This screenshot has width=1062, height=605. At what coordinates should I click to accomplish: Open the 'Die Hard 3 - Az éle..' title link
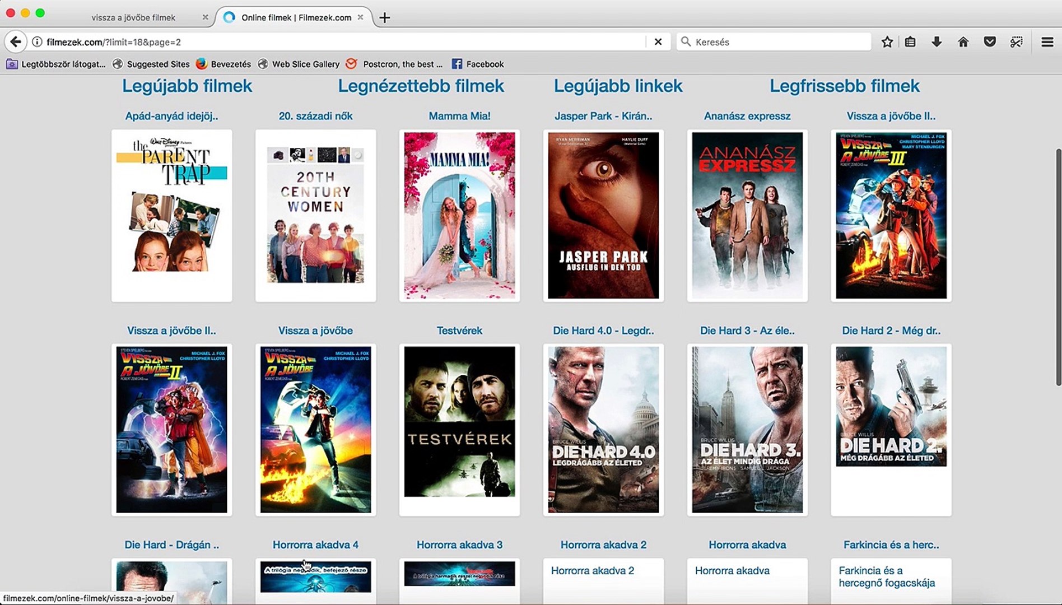point(747,331)
